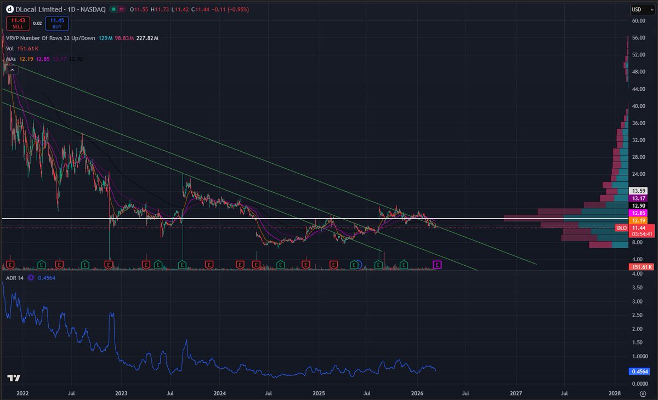Click the DLO symbol tag on price axis
Viewport: 658px width, 400px height.
pyautogui.click(x=621, y=227)
